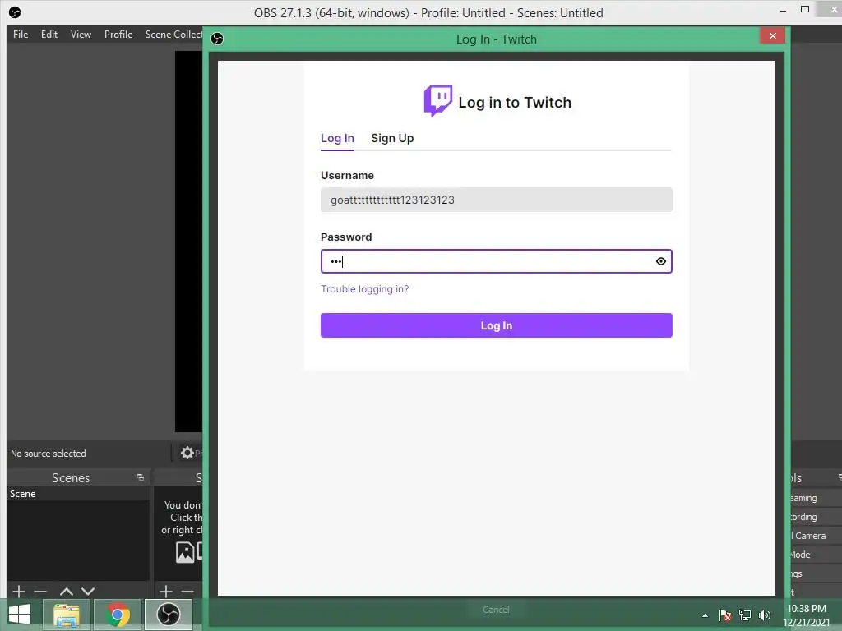Open the taskbar clock showing 10:38 PM

coord(807,615)
